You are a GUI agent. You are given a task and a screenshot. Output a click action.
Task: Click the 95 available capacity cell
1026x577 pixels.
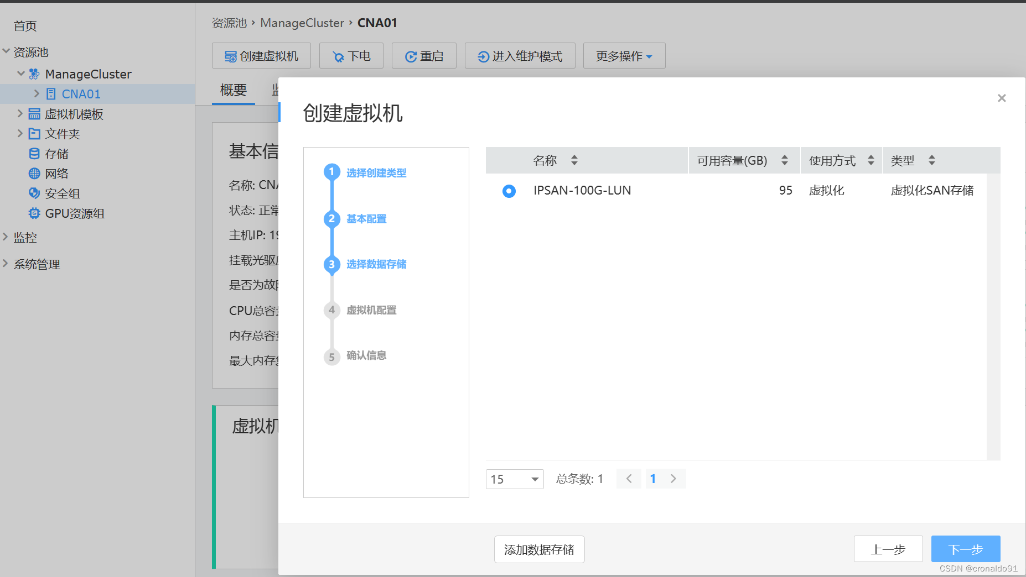tap(786, 190)
